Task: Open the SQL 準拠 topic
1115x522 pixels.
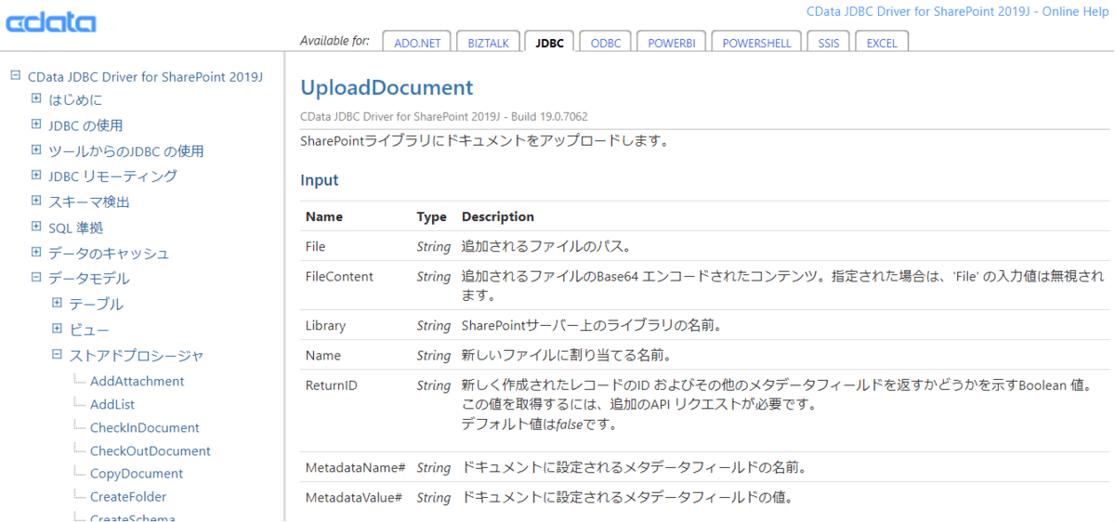Action: (75, 228)
